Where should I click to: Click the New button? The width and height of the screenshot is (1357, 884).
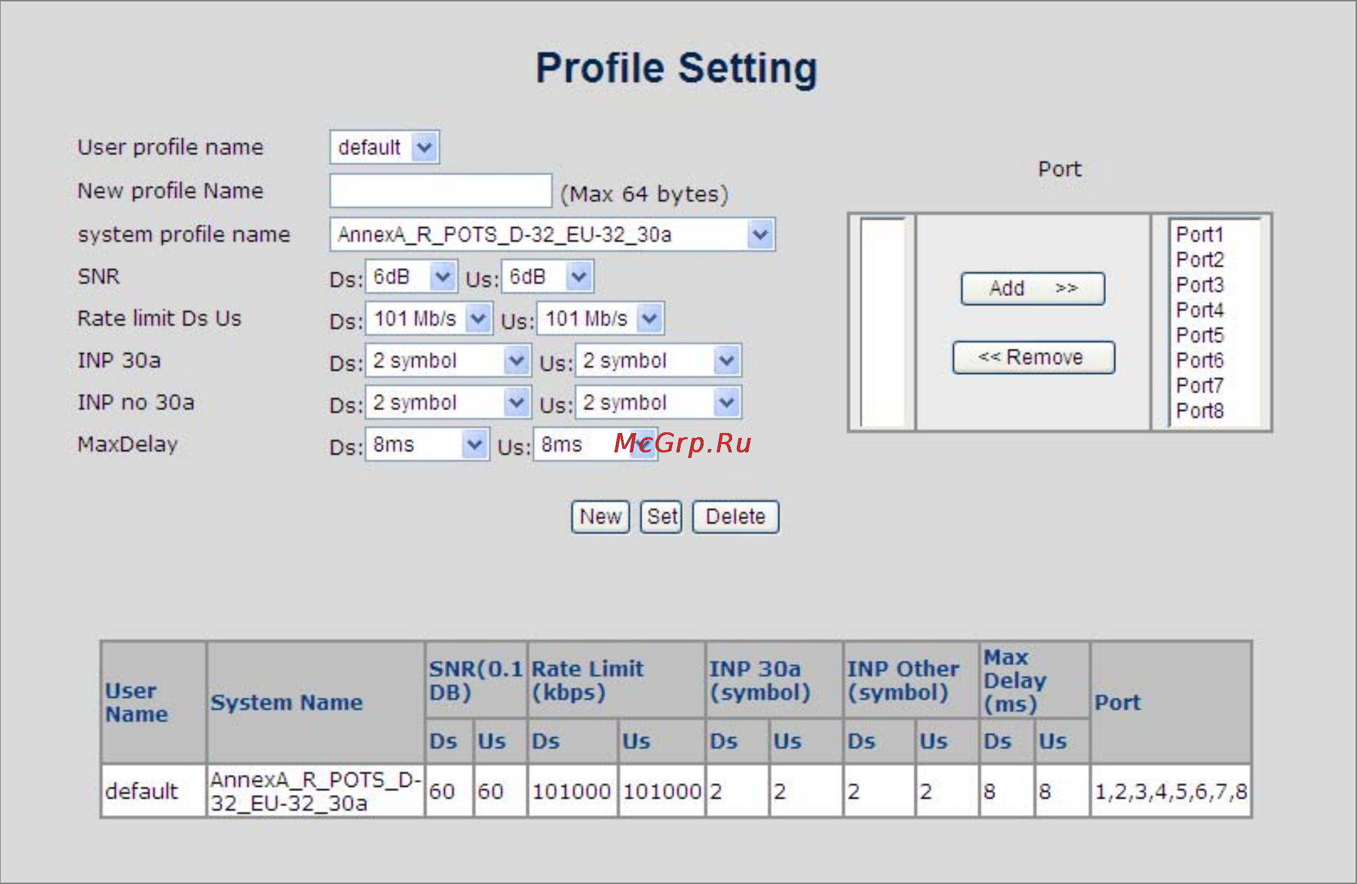point(600,516)
